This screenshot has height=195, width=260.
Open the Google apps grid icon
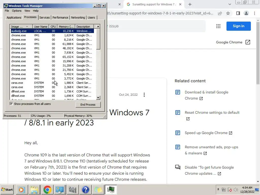point(218,26)
